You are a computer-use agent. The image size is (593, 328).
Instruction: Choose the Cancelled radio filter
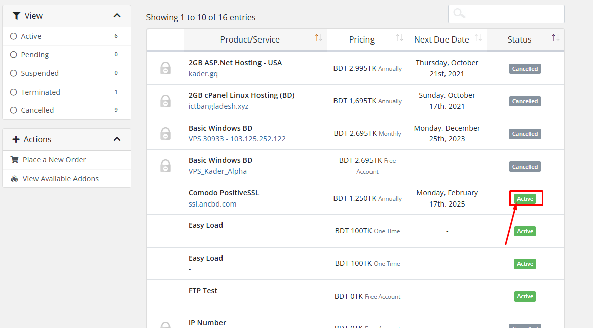coord(14,110)
